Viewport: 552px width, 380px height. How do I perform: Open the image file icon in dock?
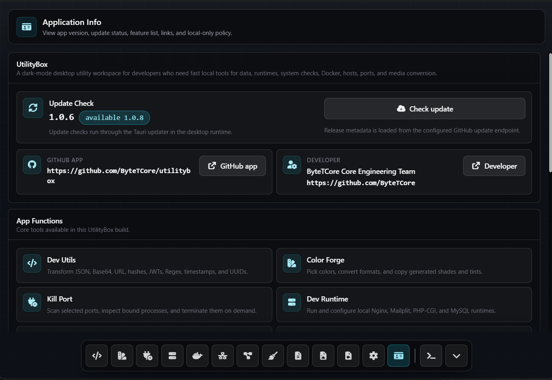point(323,356)
